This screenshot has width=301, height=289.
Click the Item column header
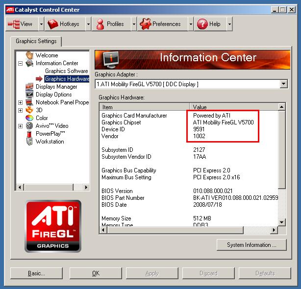point(145,107)
